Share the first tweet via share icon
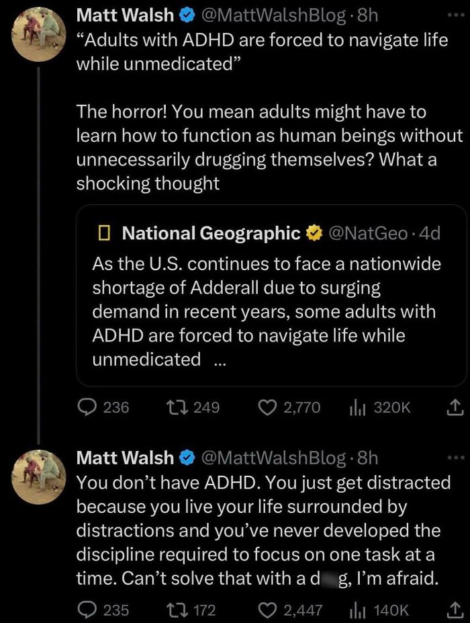This screenshot has width=470, height=623. pos(455,407)
